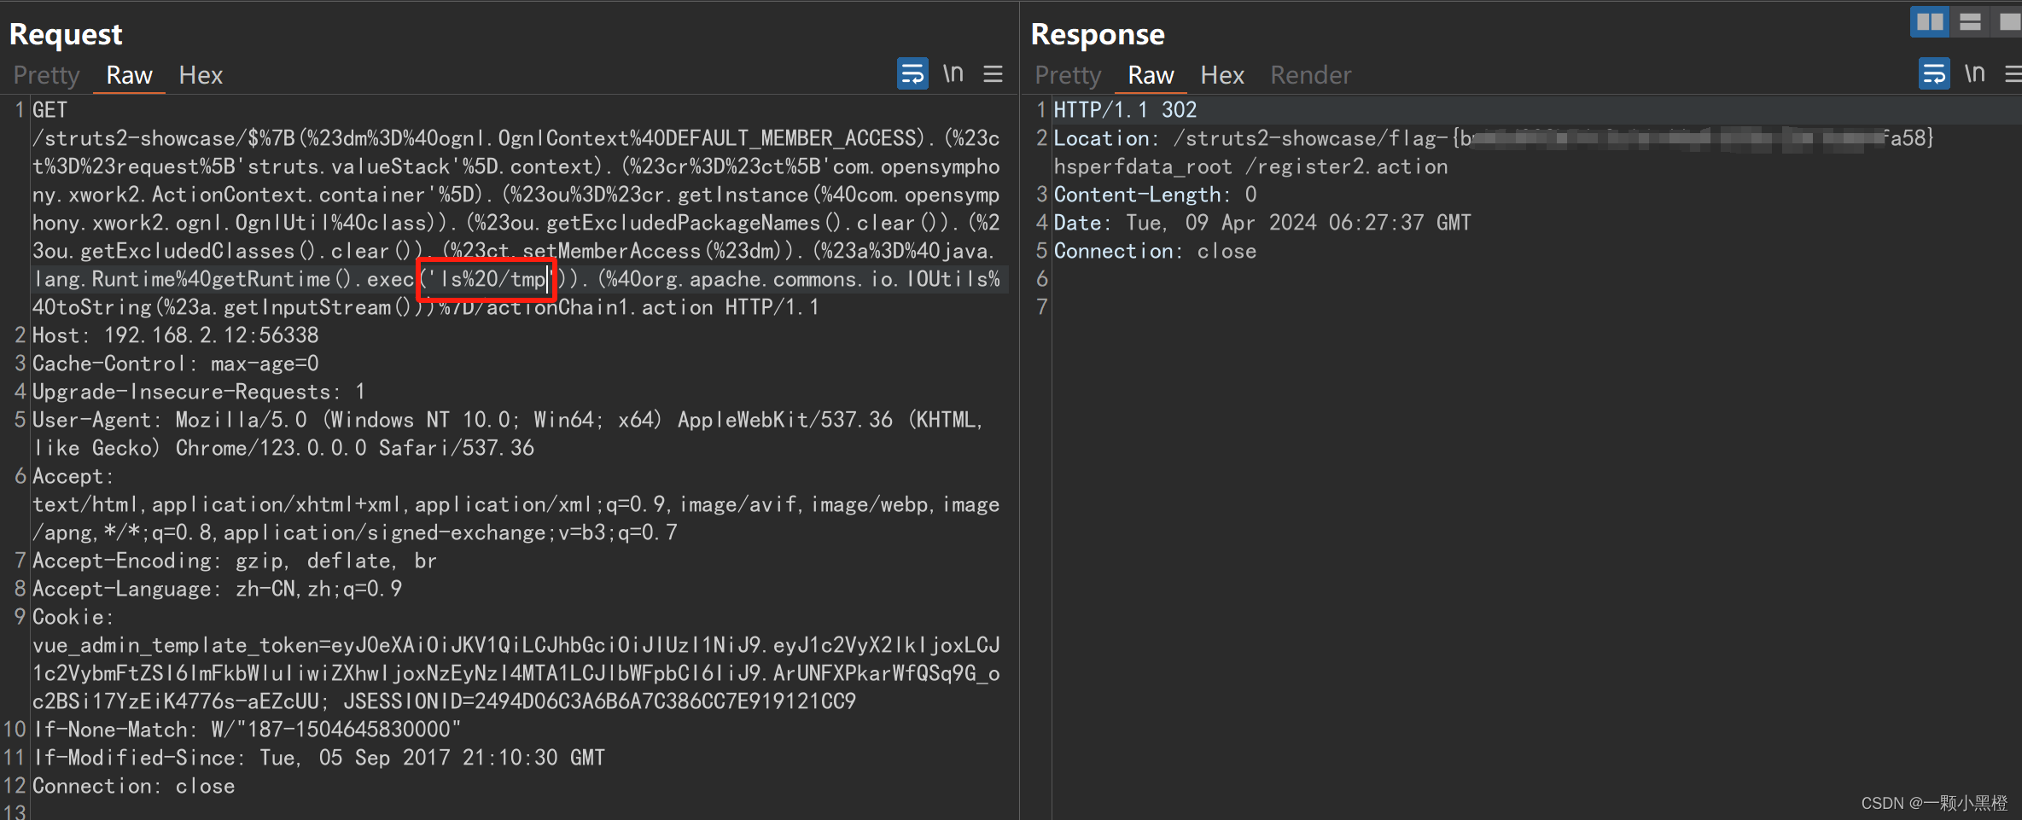Toggle word wrap in the Response panel

[1933, 73]
